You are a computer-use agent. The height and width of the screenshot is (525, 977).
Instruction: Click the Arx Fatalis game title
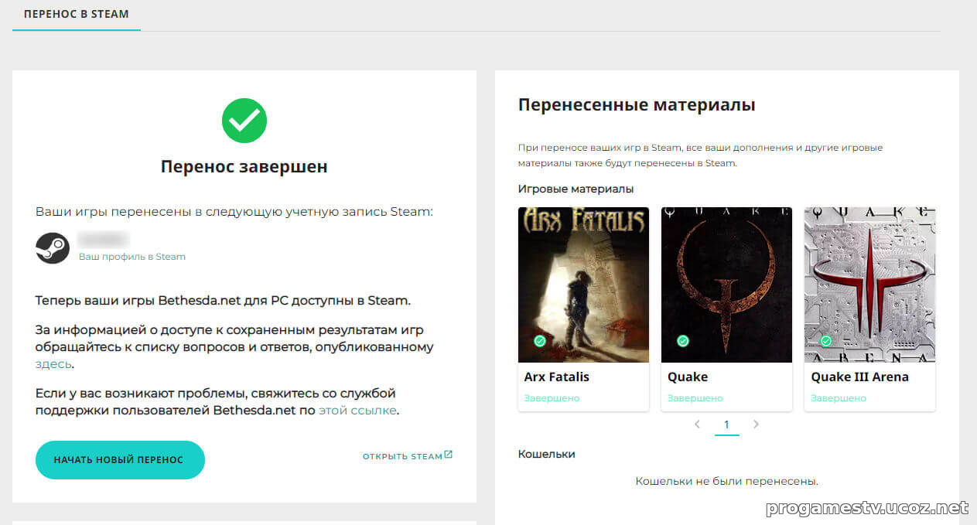tap(557, 377)
